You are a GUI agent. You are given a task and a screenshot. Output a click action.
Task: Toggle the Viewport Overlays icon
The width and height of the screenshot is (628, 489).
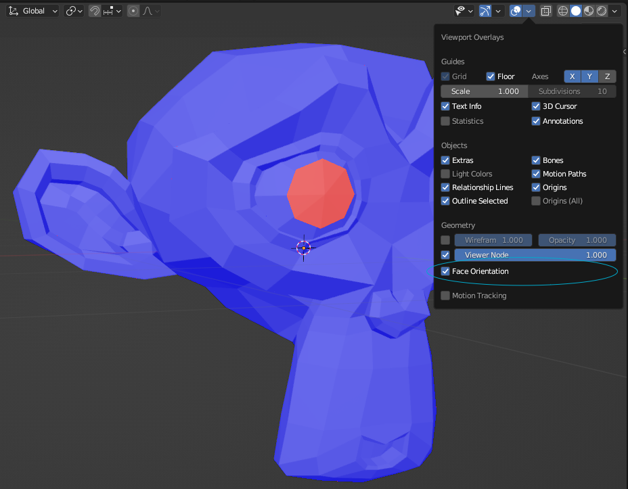coord(515,11)
